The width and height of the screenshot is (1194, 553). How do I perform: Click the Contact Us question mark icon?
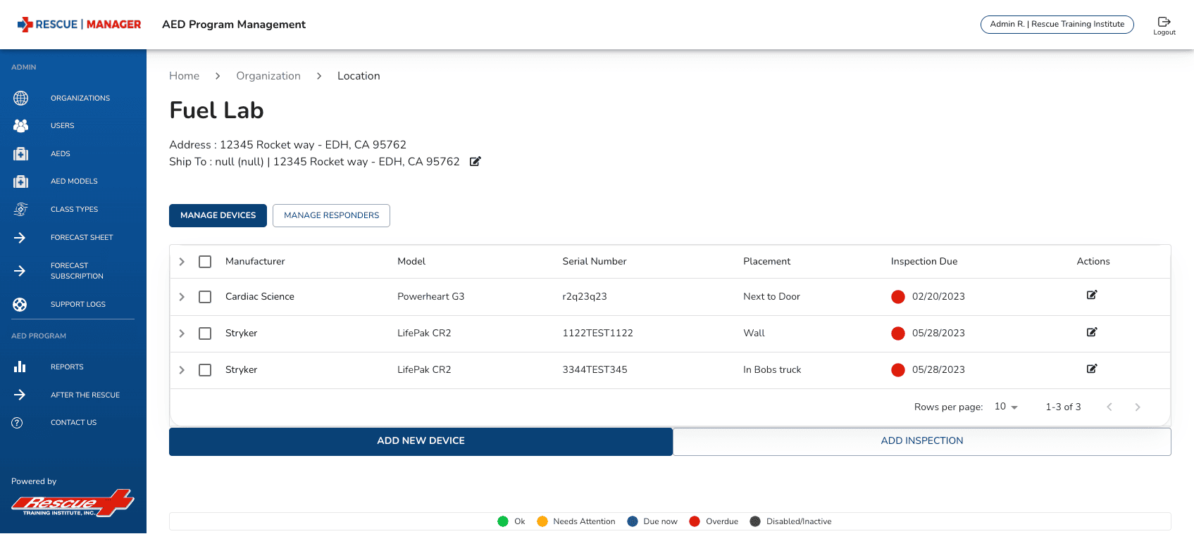coord(18,423)
